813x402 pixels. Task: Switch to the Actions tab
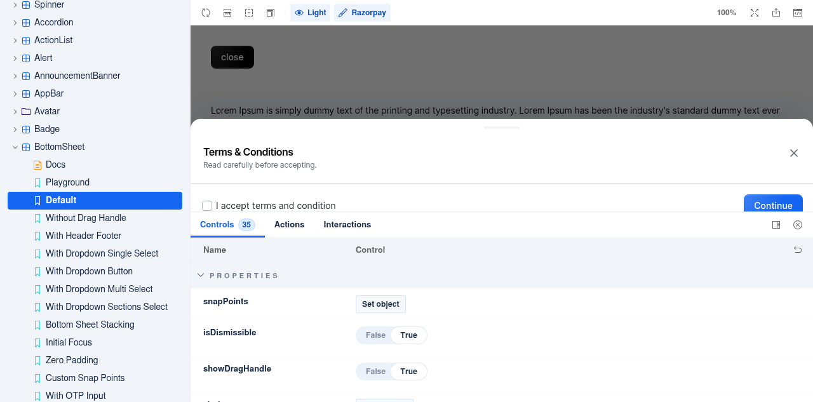[x=290, y=225]
